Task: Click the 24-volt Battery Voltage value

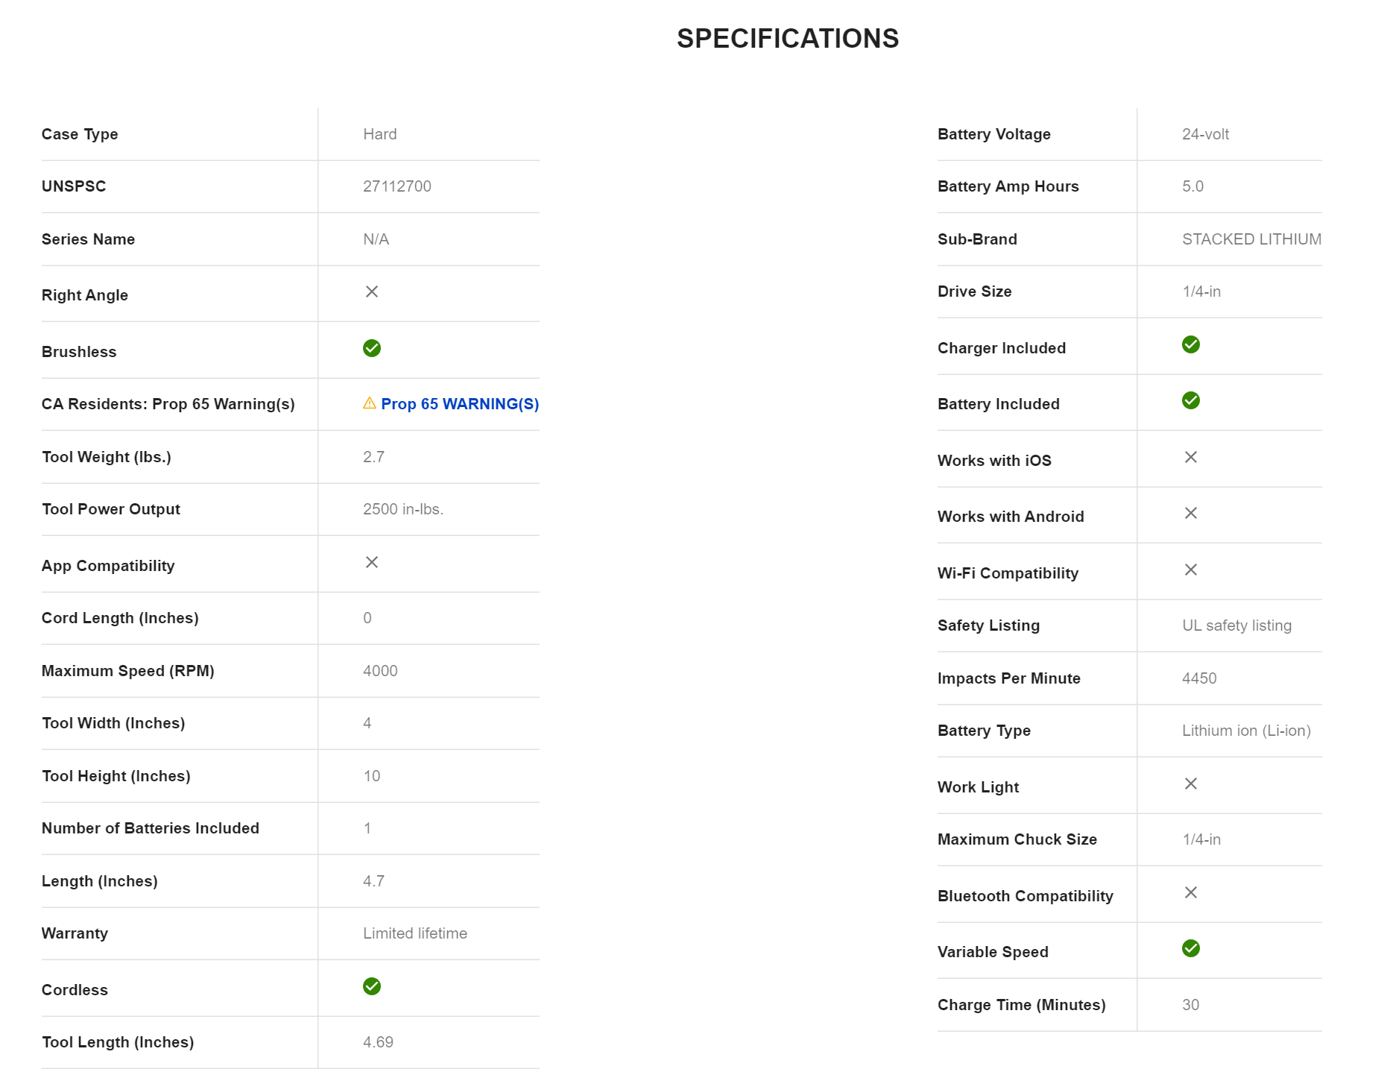Action: click(1205, 134)
